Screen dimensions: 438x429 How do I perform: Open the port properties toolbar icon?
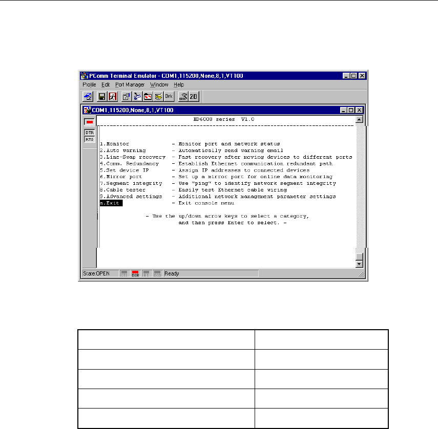126,97
